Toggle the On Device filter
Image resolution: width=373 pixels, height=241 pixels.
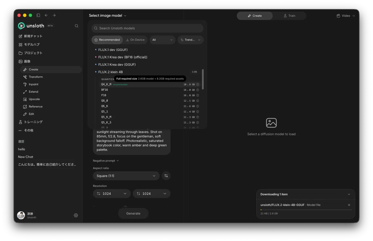click(x=135, y=40)
